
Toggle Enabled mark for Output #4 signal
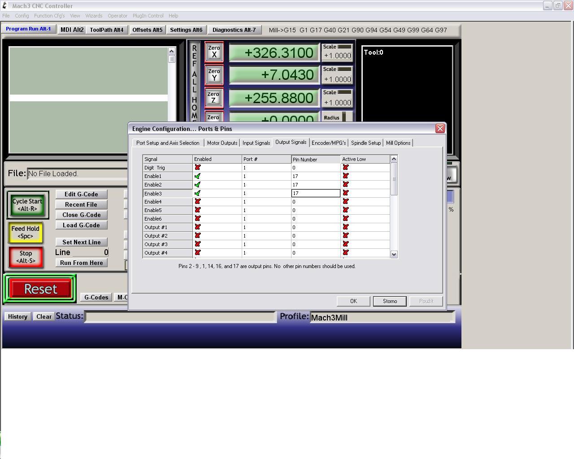click(198, 253)
